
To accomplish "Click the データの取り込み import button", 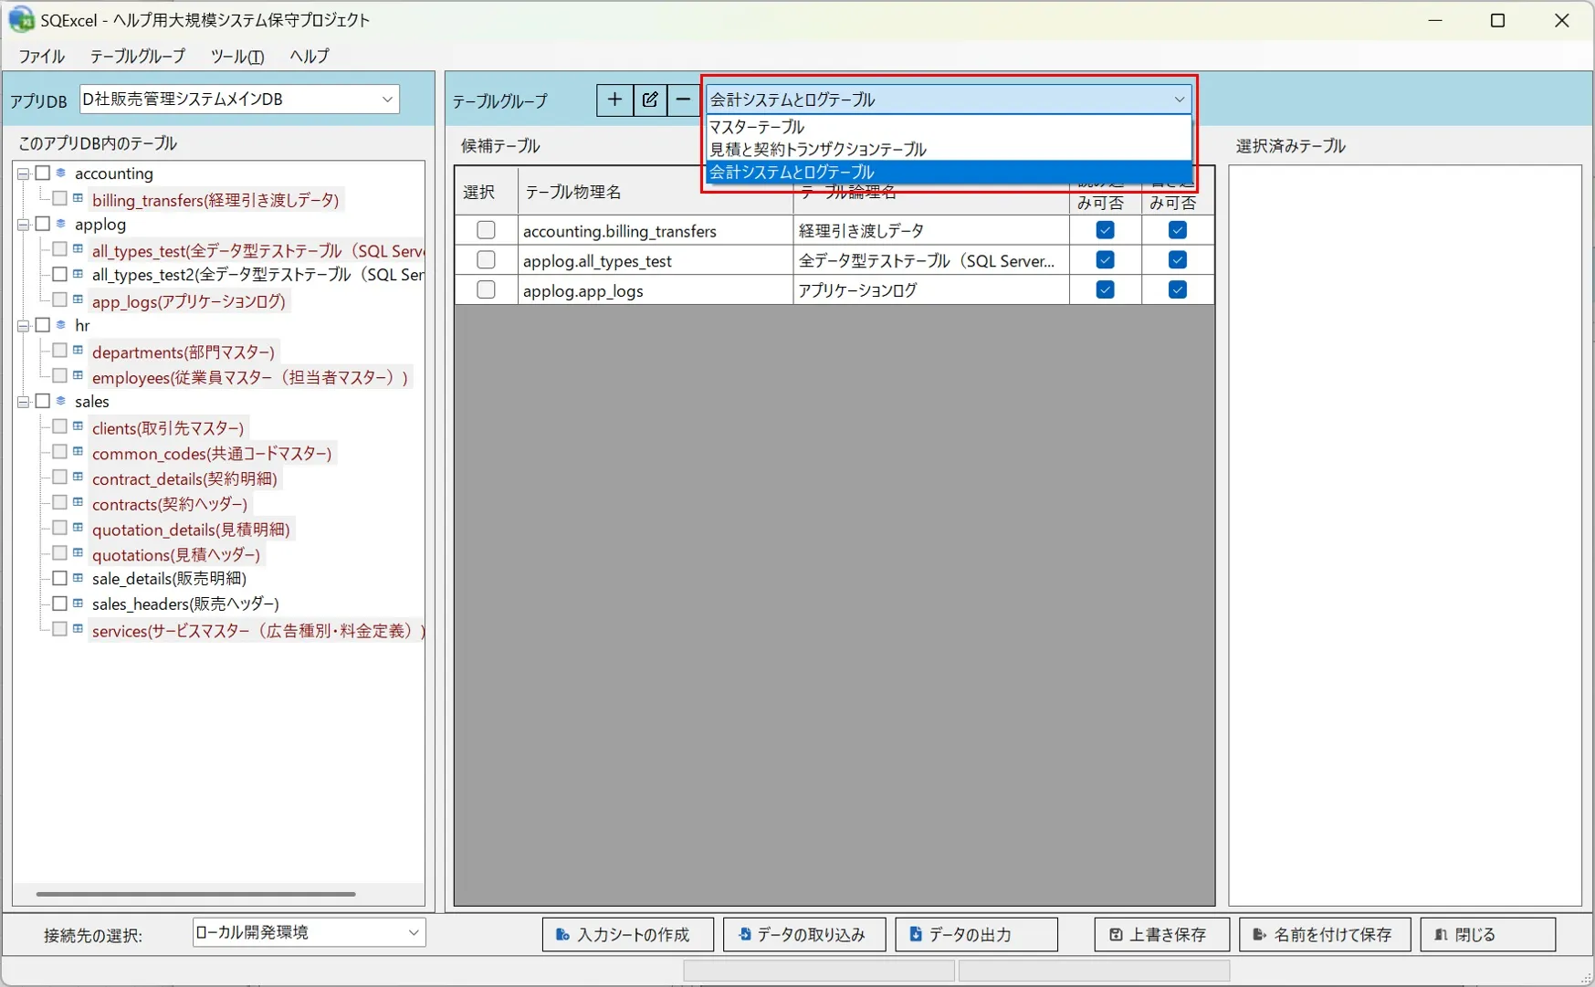I will [804, 934].
